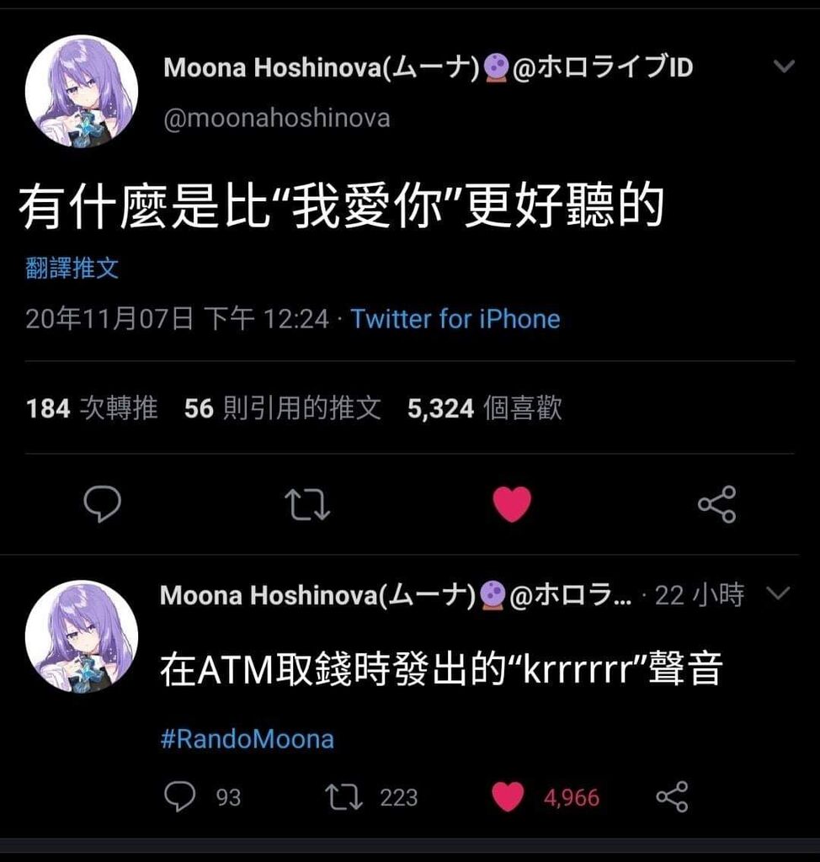Open the @moonahoshinova handle
Viewport: 820px width, 862px height.
[277, 118]
